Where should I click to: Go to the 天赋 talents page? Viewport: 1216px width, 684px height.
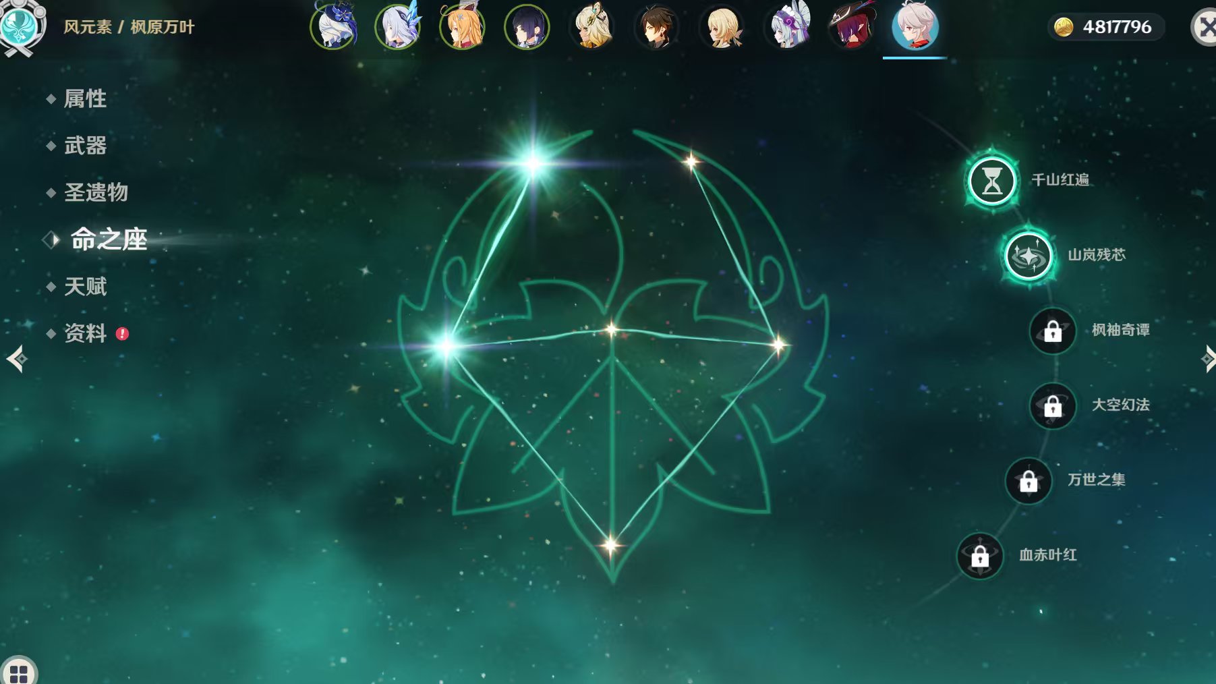(85, 287)
